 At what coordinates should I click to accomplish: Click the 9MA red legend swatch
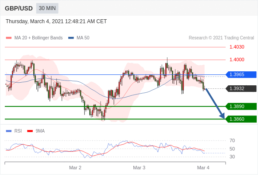(30, 131)
